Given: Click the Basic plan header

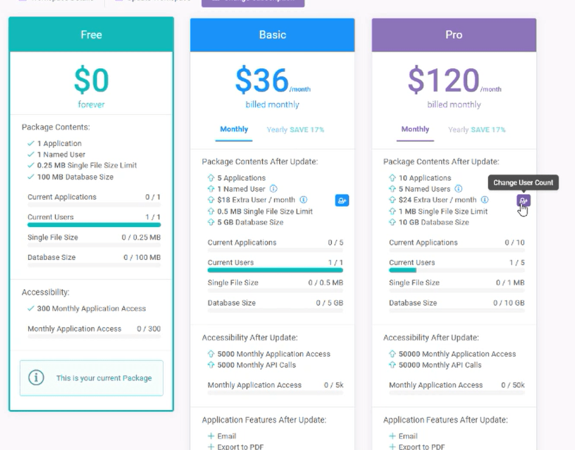Looking at the screenshot, I should 272,35.
